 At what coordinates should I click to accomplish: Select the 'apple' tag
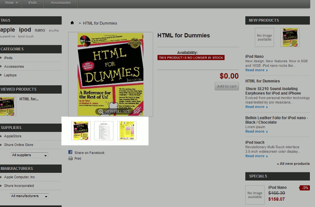click(7, 30)
